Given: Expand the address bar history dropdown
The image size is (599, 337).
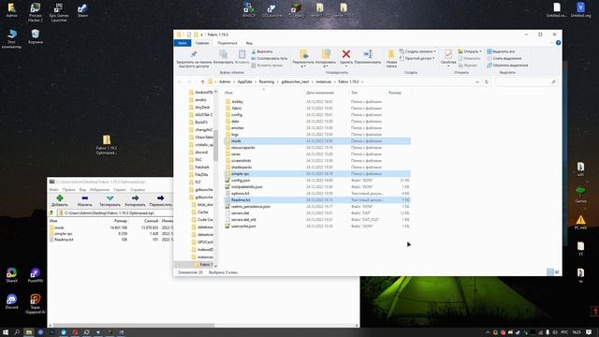Looking at the screenshot, I should (477, 81).
